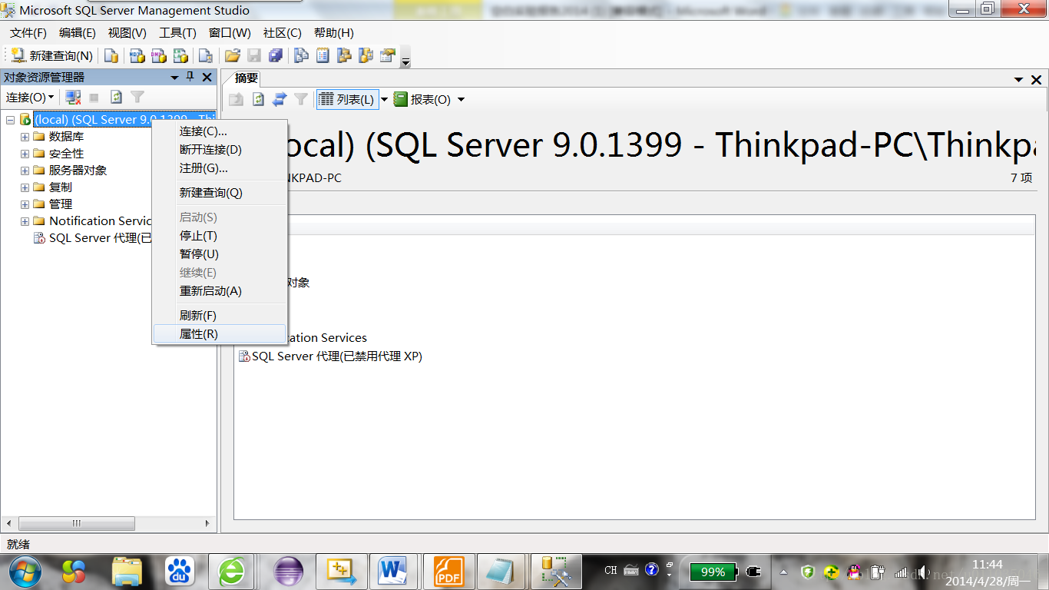Viewport: 1049px width, 590px height.
Task: Click the 新建查询(N) toolbar button
Action: coord(52,55)
